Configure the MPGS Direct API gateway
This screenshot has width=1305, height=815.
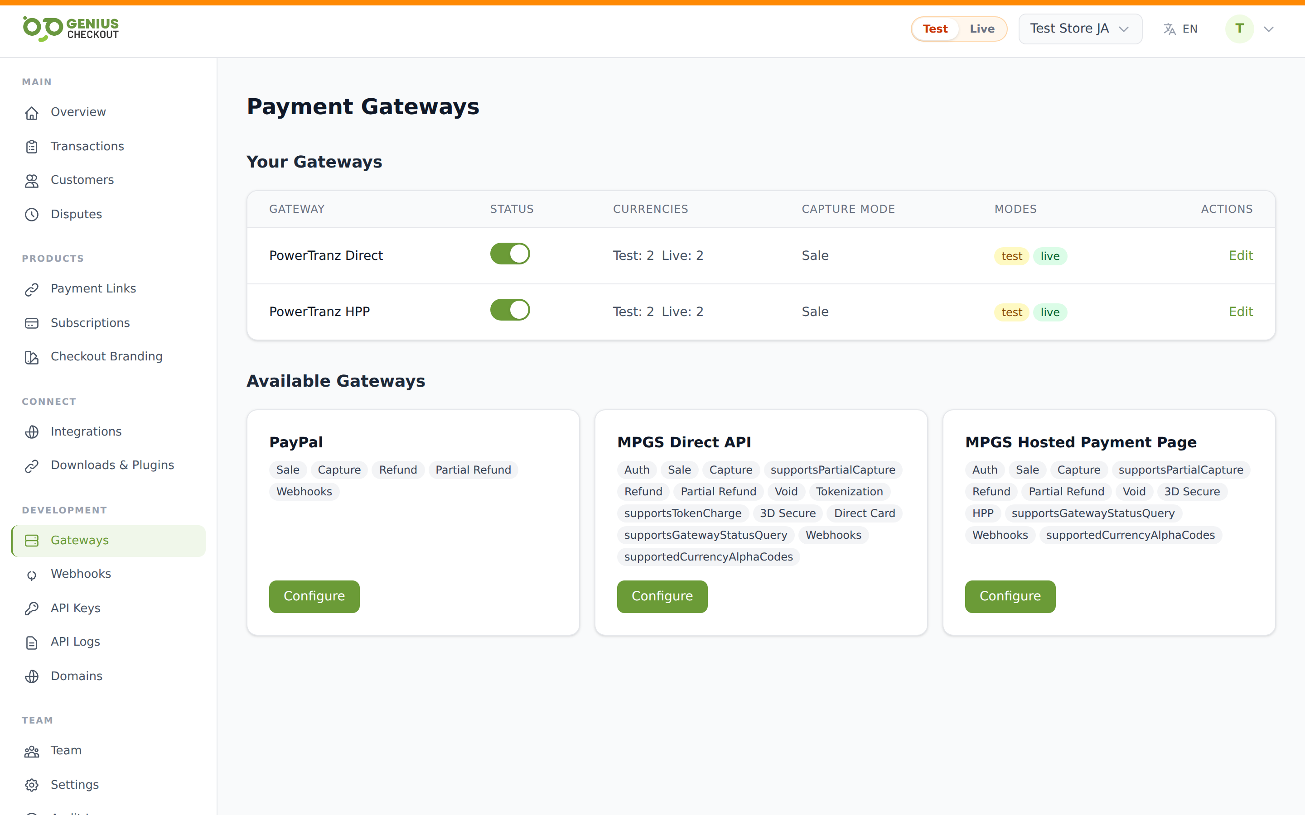click(662, 596)
